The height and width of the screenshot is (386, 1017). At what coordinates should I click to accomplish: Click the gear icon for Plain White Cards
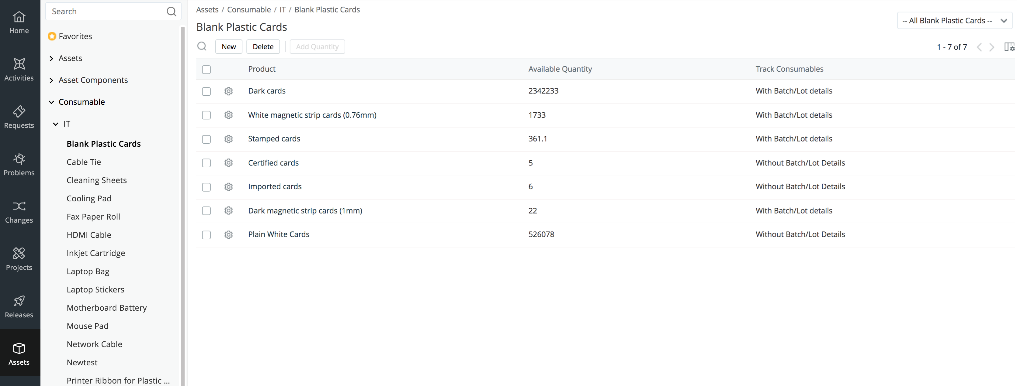point(228,235)
